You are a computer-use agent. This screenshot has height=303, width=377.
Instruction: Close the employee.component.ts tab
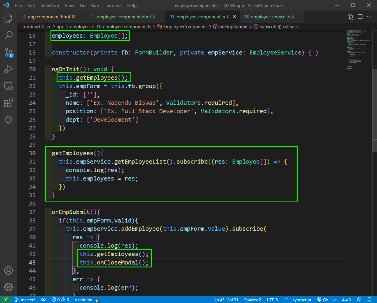click(234, 17)
